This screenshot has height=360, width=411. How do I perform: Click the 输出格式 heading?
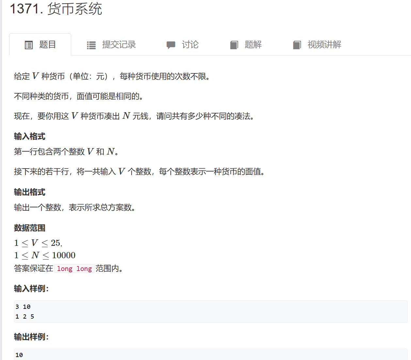point(30,192)
